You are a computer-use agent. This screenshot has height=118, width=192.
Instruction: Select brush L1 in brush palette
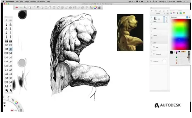[x=6, y=70]
